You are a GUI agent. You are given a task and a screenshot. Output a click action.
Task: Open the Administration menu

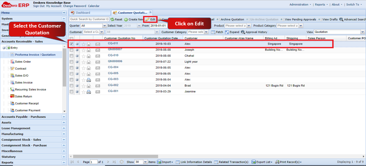coord(300,4)
